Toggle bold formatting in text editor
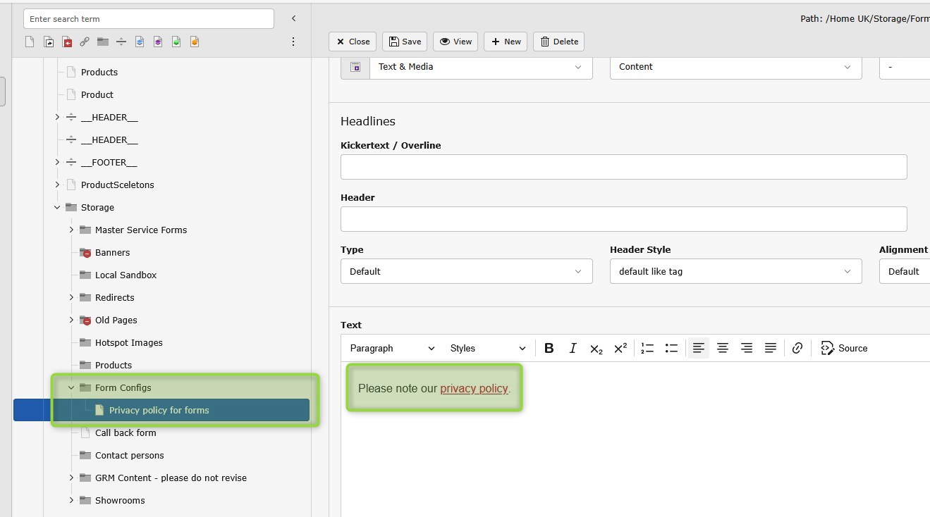 (549, 348)
